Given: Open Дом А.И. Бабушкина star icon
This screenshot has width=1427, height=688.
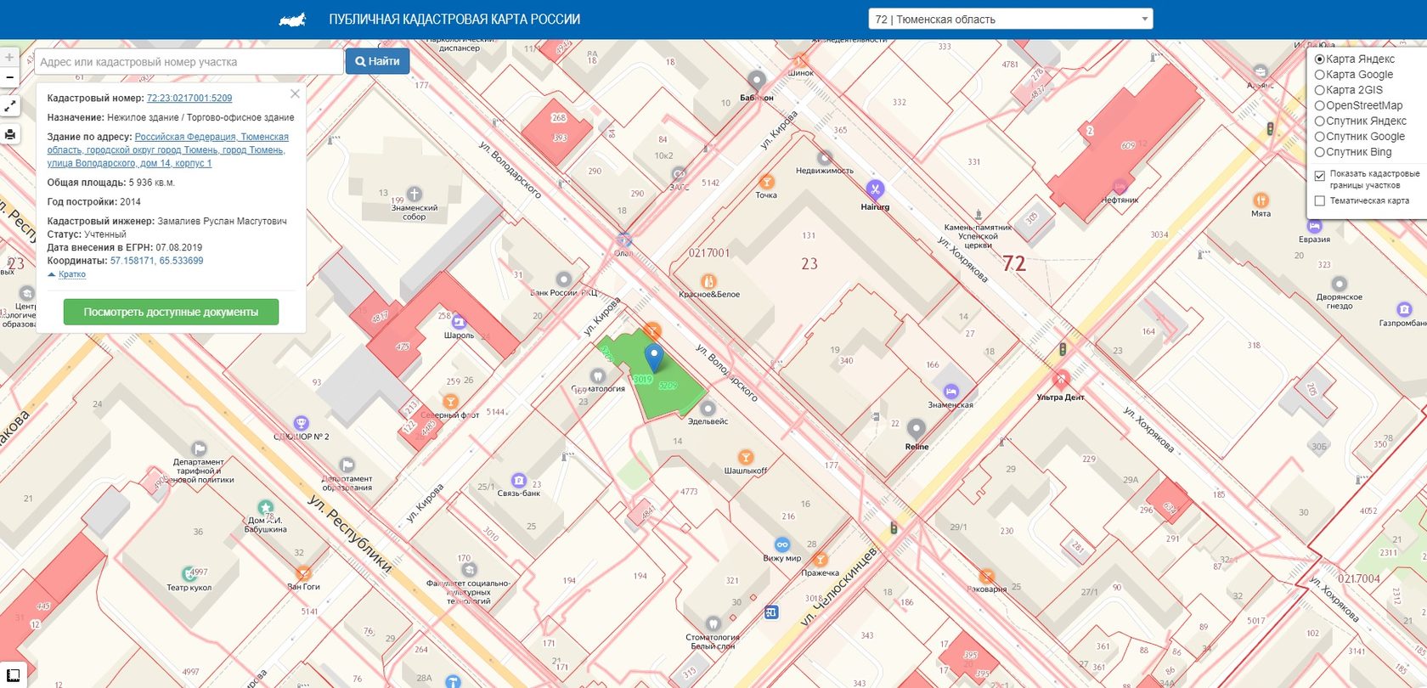Looking at the screenshot, I should pos(265,507).
